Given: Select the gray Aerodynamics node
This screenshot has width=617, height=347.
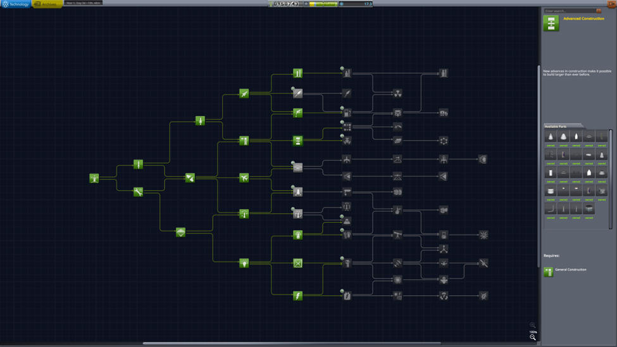Looking at the screenshot, I should 298,167.
